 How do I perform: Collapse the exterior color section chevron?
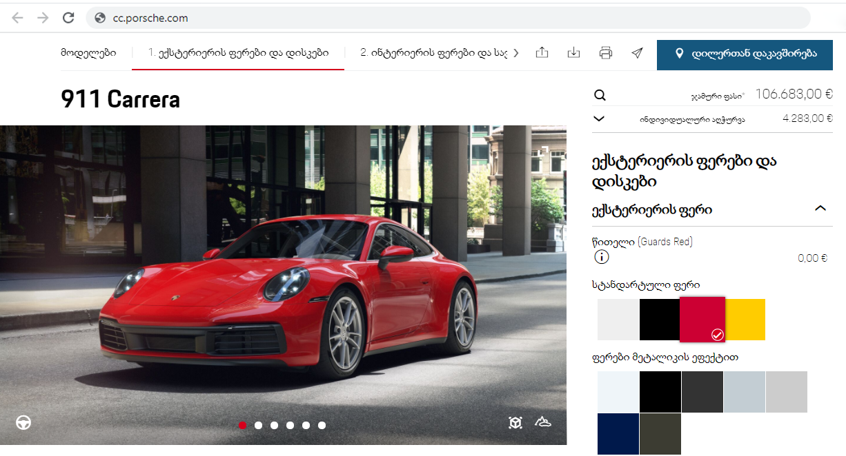point(820,209)
